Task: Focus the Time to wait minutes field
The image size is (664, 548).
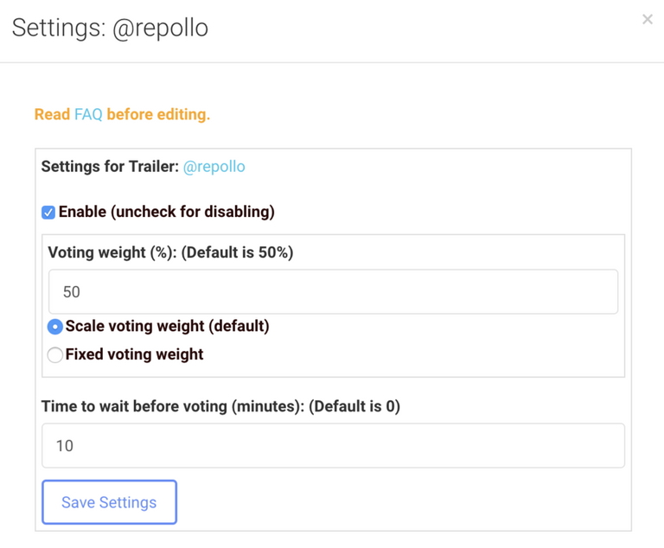Action: pos(333,446)
